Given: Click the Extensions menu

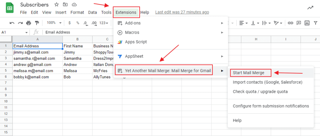Looking at the screenshot, I should 126,12.
